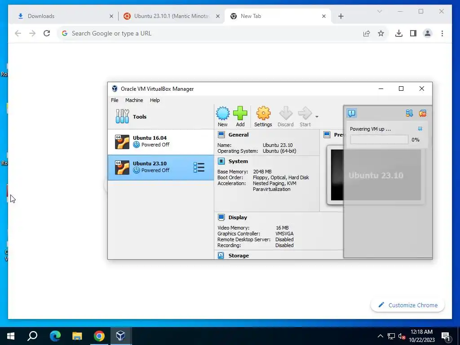Click the New virtual machine icon

(x=223, y=116)
